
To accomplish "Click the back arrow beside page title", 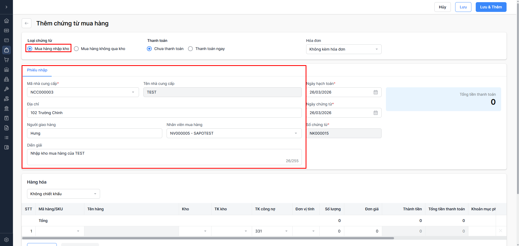I will [x=27, y=23].
